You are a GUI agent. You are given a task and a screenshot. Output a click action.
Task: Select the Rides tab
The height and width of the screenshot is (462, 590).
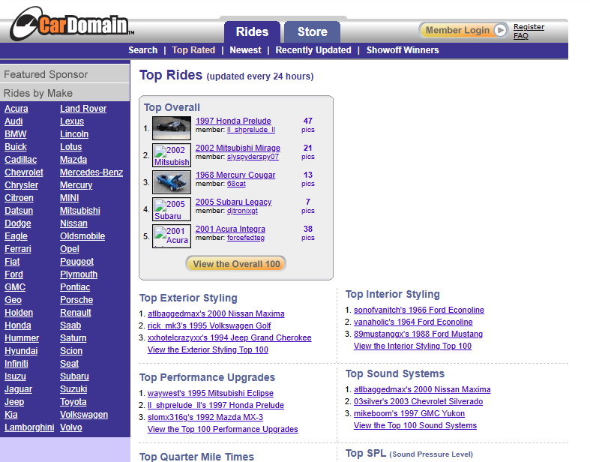pos(252,31)
